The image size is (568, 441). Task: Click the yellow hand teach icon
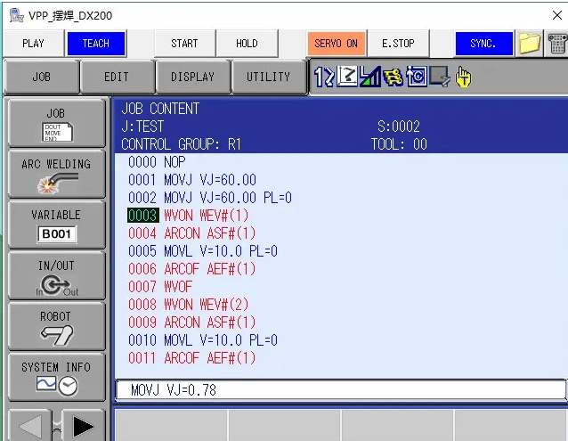click(463, 77)
